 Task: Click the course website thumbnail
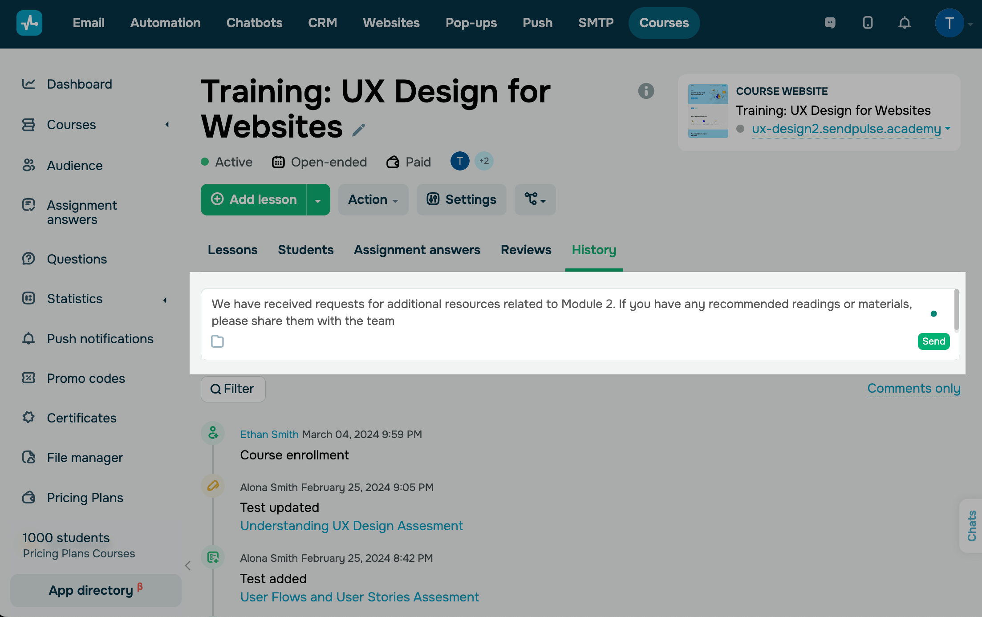pos(708,111)
